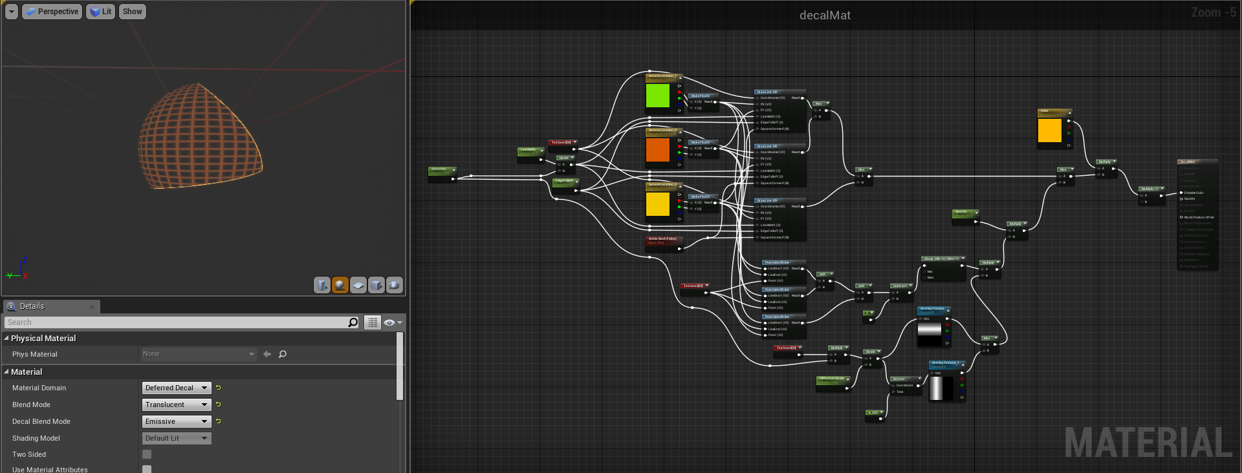Open the Perspective viewport menu
This screenshot has width=1242, height=473.
click(x=52, y=12)
